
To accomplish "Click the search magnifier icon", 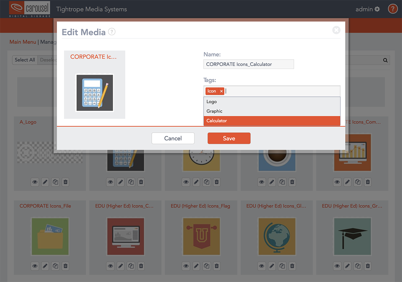I will click(x=385, y=60).
